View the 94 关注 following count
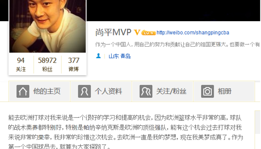 tap(21, 65)
